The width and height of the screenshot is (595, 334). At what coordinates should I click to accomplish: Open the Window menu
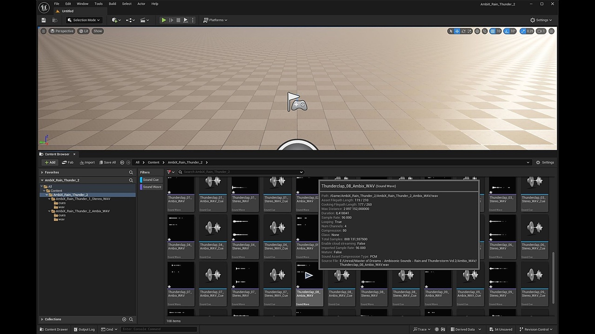tap(82, 4)
